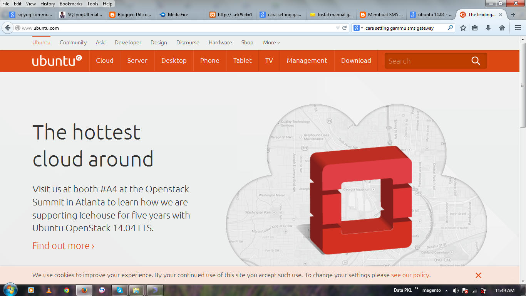The image size is (526, 296).
Task: Open the Design link
Action: 159,42
